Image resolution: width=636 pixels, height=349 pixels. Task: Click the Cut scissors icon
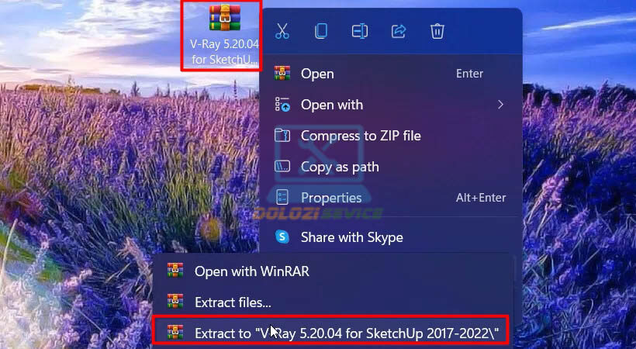282,32
